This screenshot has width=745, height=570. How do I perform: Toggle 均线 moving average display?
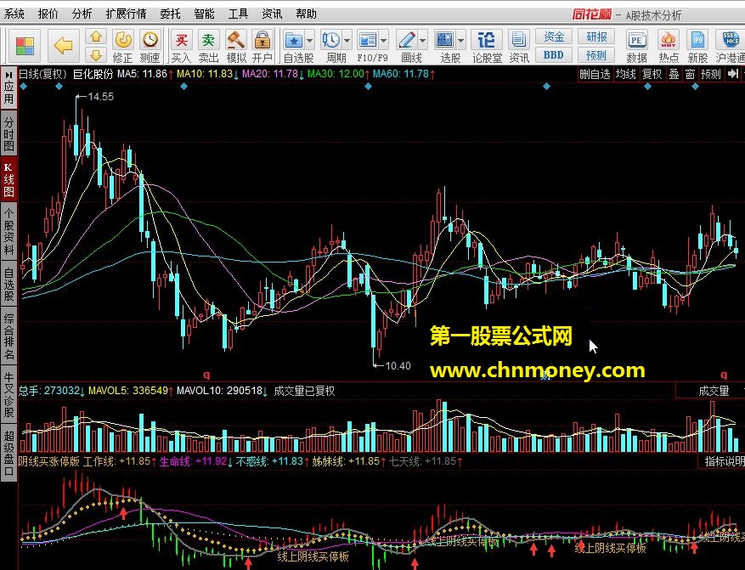click(x=625, y=74)
